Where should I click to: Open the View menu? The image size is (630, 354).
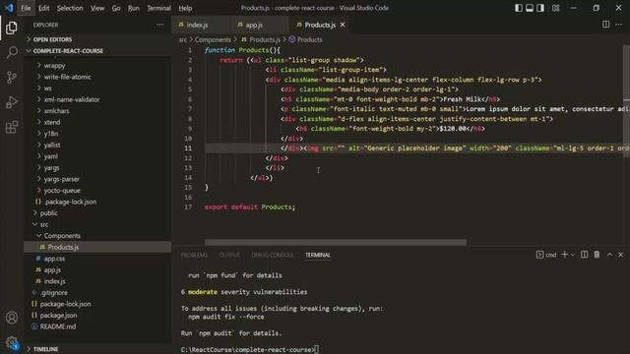point(97,8)
